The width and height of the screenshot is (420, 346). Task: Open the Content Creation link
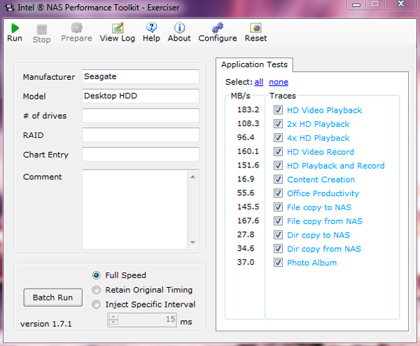tap(321, 179)
